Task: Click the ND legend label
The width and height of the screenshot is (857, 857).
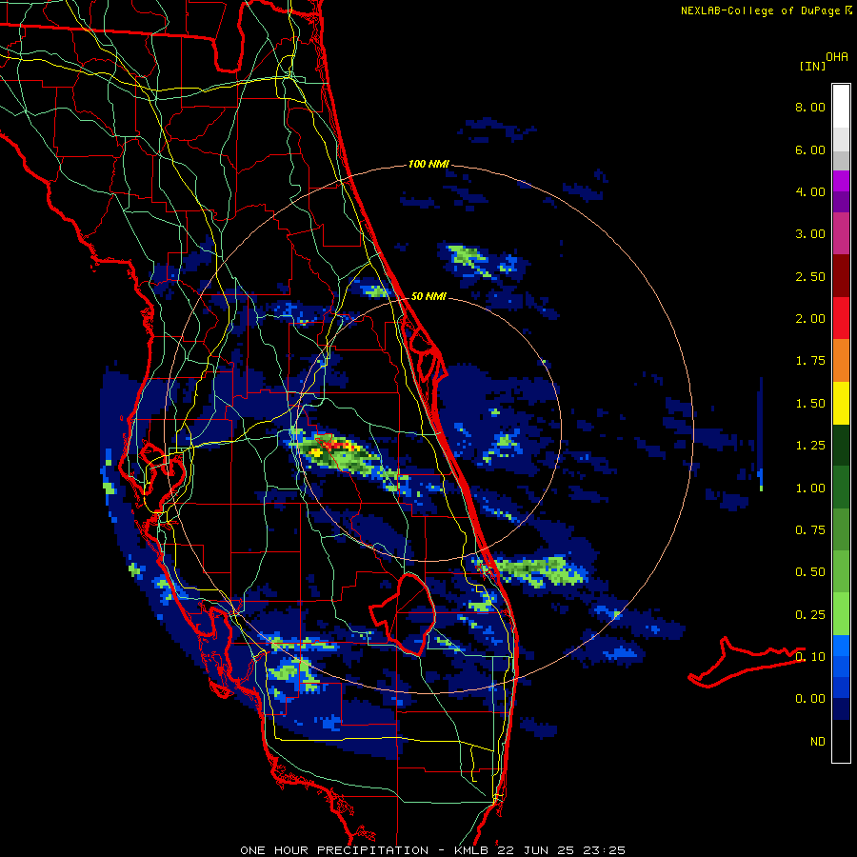Action: click(818, 742)
